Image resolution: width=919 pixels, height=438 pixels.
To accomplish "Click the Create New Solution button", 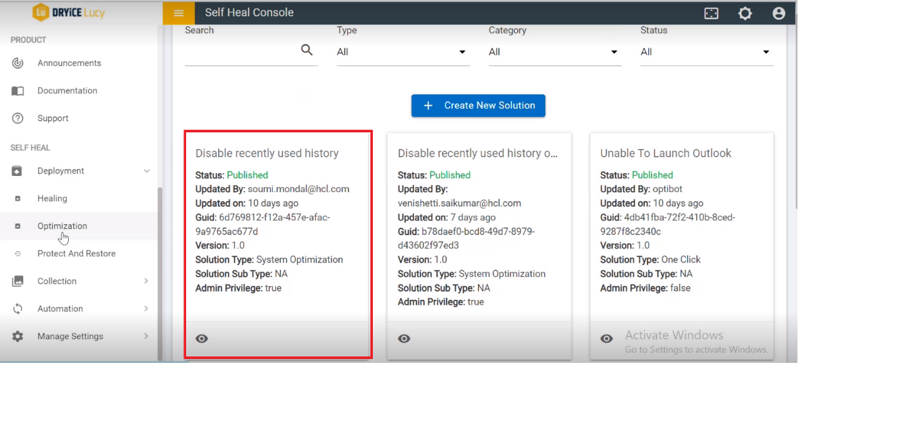I will click(x=478, y=105).
